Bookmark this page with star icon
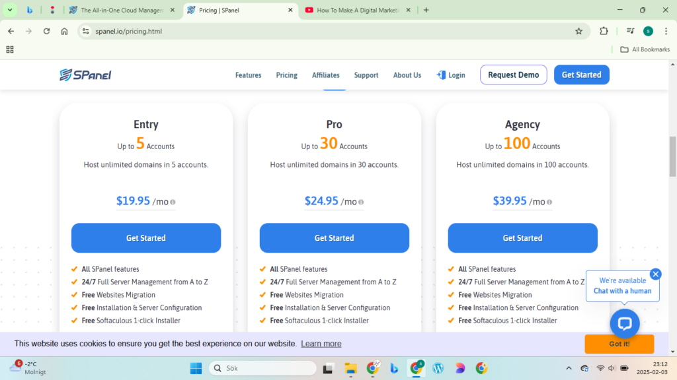This screenshot has width=677, height=380. click(579, 31)
